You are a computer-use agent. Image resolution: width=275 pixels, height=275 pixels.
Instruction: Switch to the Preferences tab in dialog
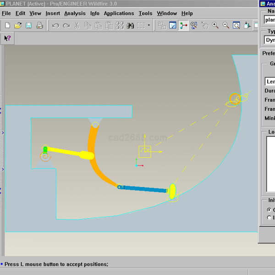click(268, 53)
